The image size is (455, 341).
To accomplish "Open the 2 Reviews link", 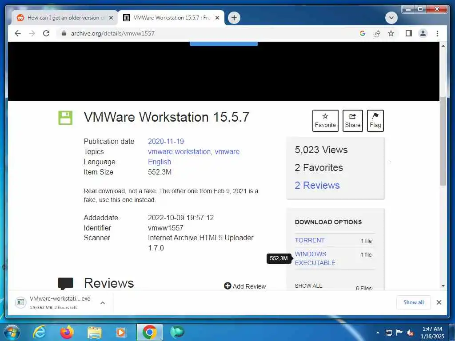I will (317, 185).
